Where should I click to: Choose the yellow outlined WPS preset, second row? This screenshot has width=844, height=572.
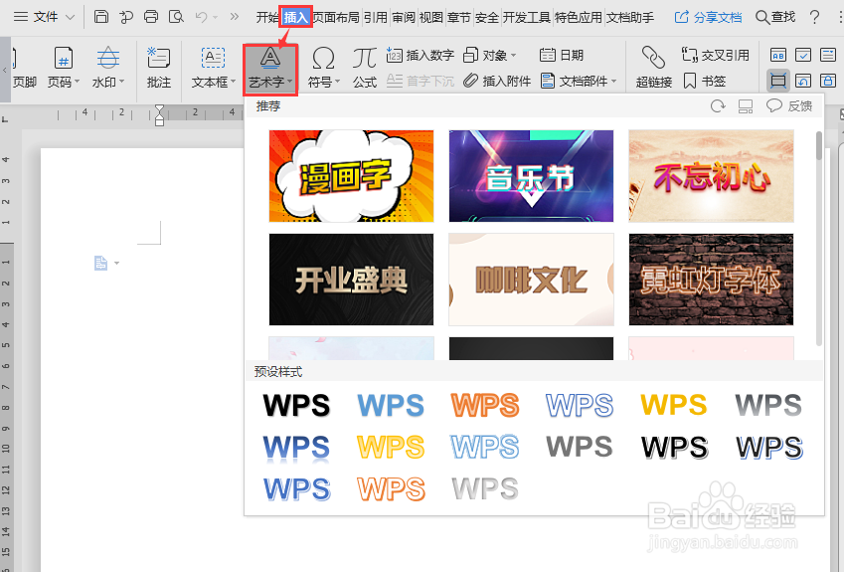tap(391, 447)
